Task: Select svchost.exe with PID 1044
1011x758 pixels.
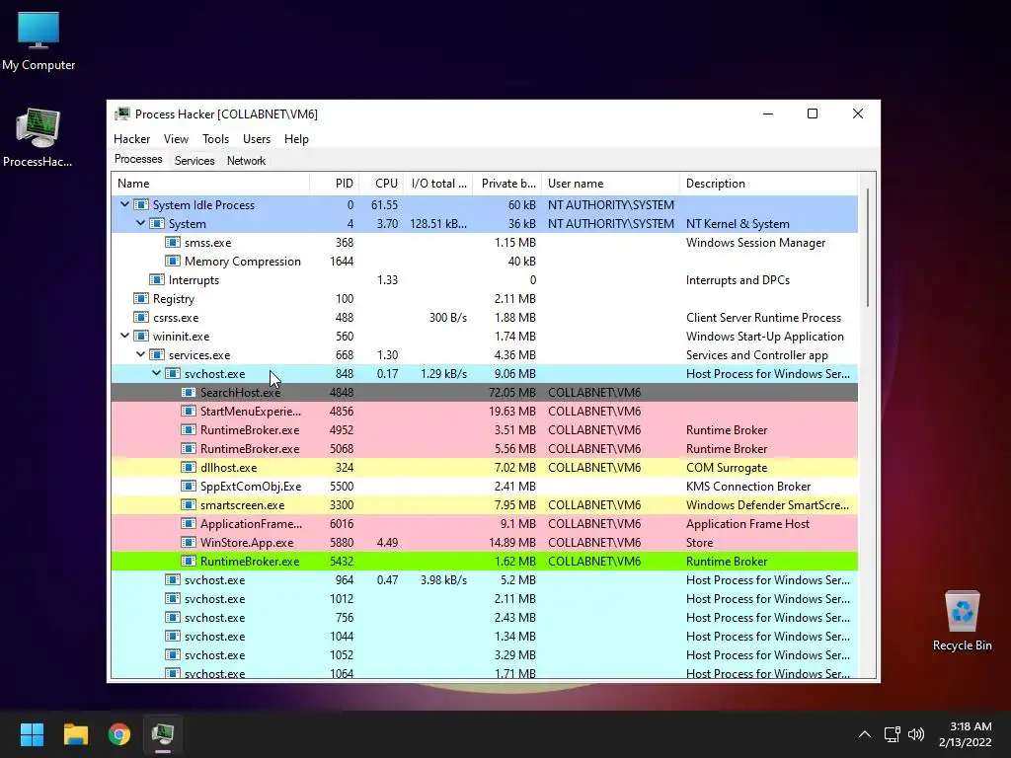Action: point(484,637)
